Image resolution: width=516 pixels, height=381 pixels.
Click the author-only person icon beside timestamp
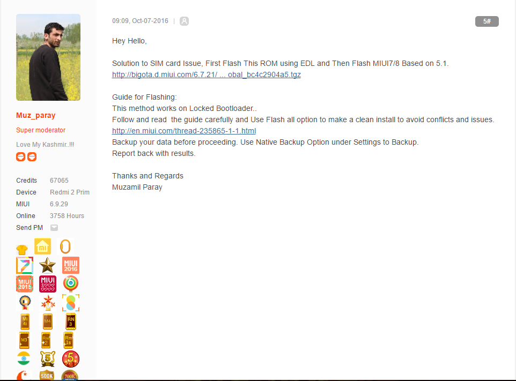click(185, 21)
